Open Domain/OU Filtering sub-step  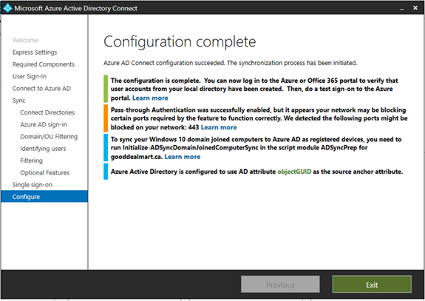(x=49, y=136)
